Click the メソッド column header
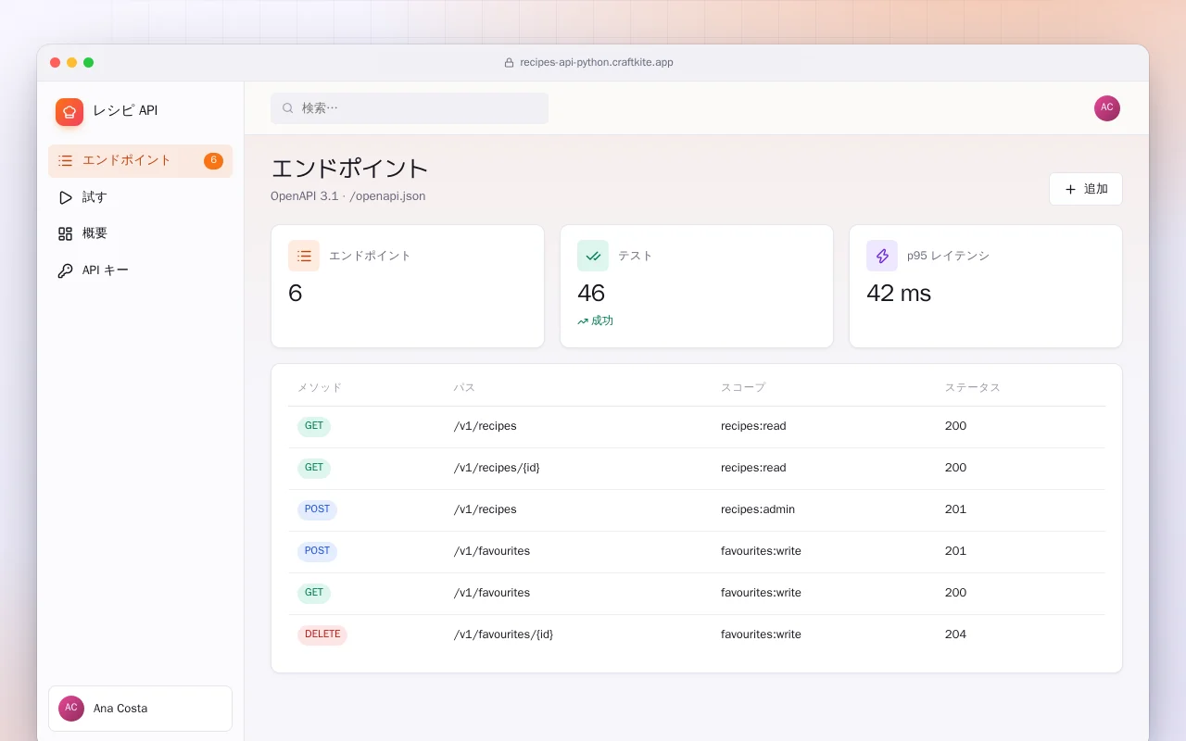Screen dimensions: 1186x741 click(x=320, y=388)
